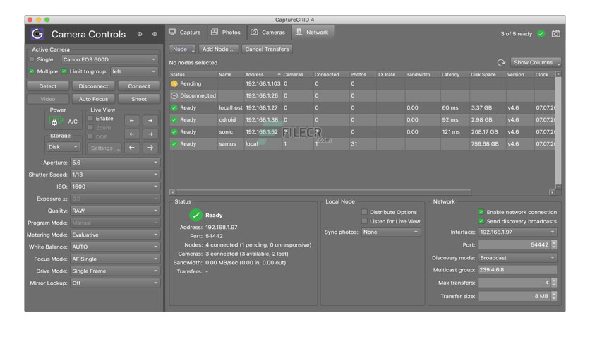Viewport: 590px width, 342px height.
Task: Enable Live View checkbox
Action: tap(90, 118)
